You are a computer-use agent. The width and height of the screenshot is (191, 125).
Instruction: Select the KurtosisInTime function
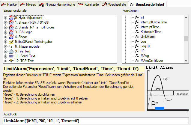coord(153,32)
